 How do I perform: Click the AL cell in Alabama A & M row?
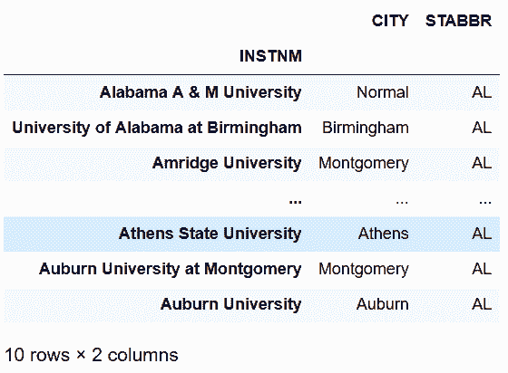pyautogui.click(x=482, y=92)
